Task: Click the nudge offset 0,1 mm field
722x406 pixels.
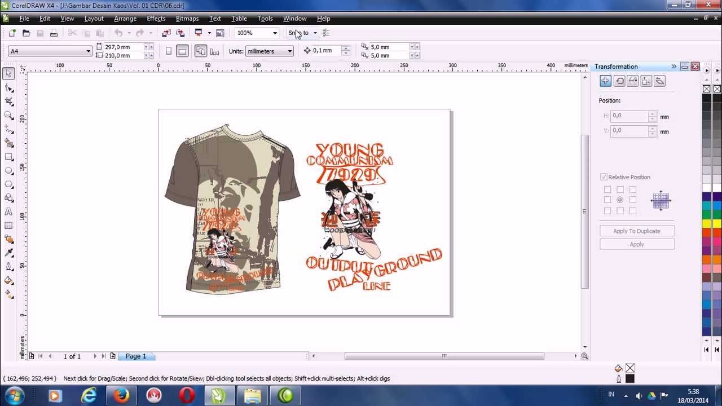Action: point(327,51)
